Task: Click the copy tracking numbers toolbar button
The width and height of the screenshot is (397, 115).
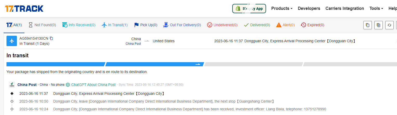Action: (x=367, y=25)
